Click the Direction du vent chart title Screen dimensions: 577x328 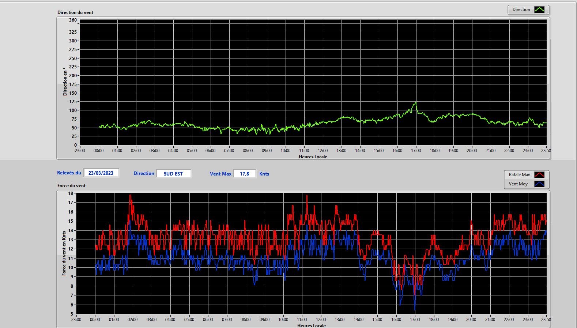[75, 12]
